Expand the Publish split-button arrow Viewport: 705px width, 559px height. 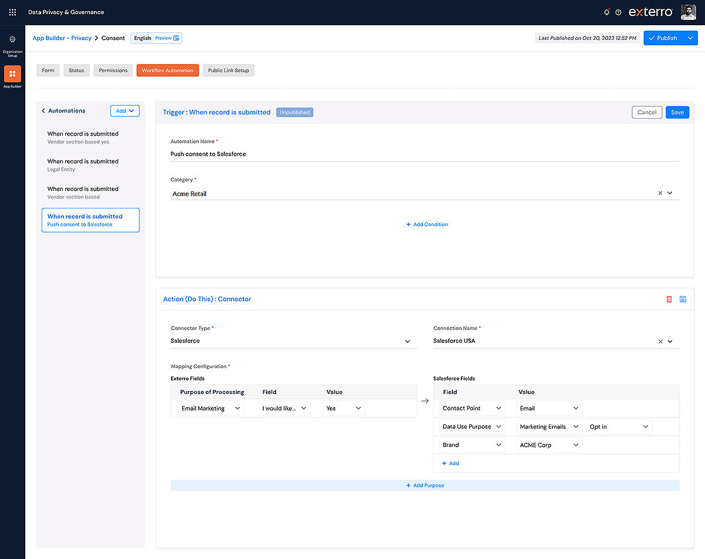[x=690, y=38]
